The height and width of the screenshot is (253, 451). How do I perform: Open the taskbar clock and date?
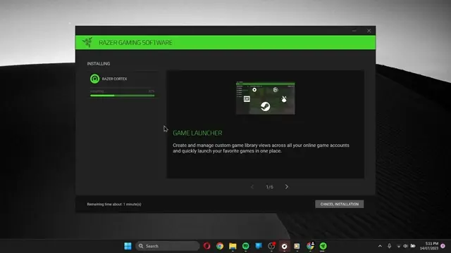click(429, 246)
